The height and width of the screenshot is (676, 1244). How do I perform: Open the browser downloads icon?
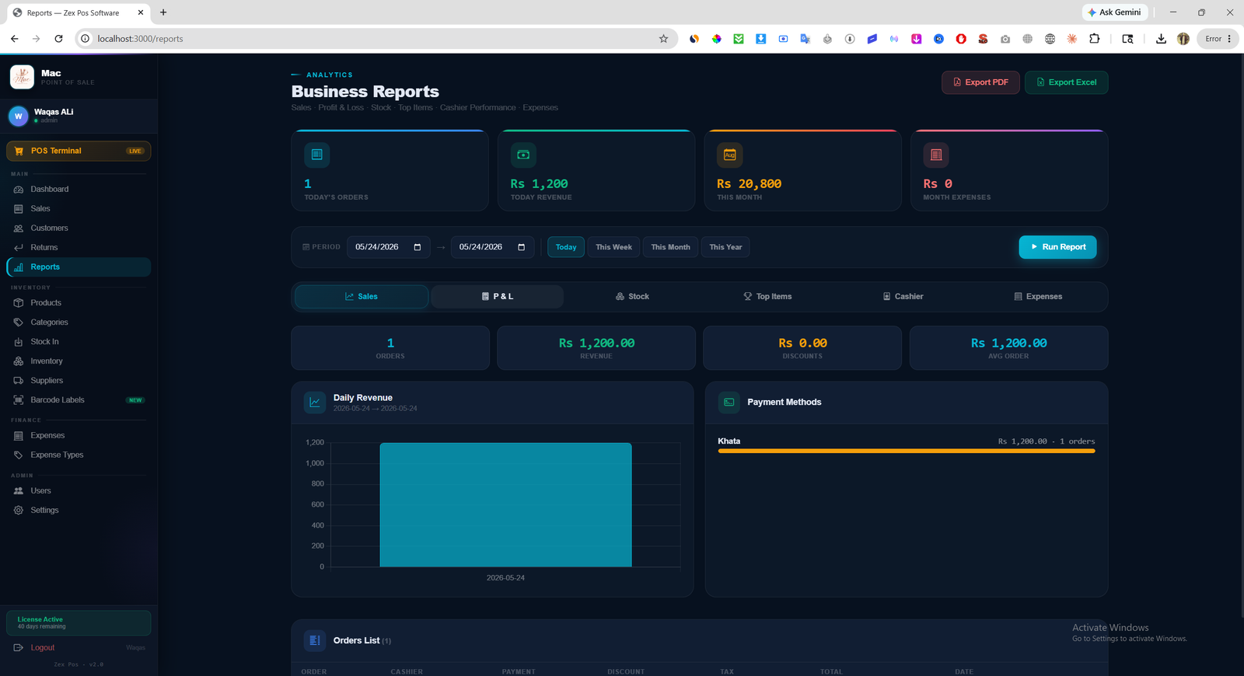click(x=1161, y=38)
